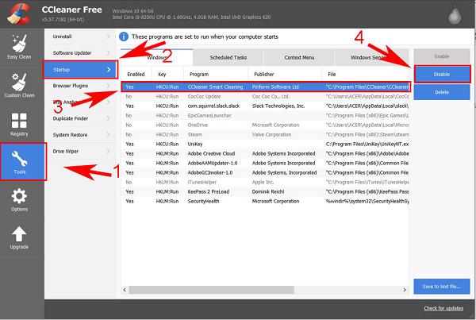Open the Easy Clean section
This screenshot has height=320, width=476.
18,47
